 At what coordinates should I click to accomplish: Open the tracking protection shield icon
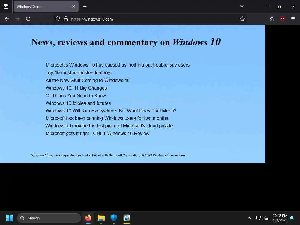pyautogui.click(x=58, y=19)
